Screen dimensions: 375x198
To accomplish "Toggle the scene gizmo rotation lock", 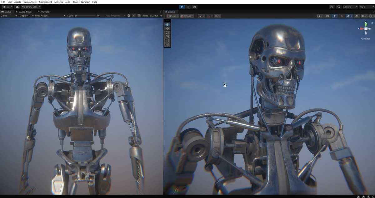I will pyautogui.click(x=372, y=23).
